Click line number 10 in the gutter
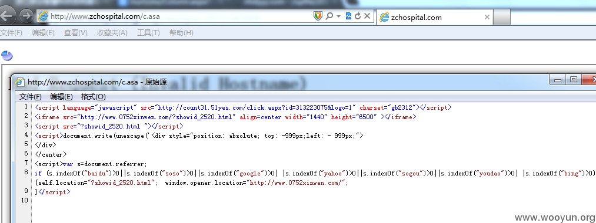Screen dimensions: 596x223 [x=24, y=200]
